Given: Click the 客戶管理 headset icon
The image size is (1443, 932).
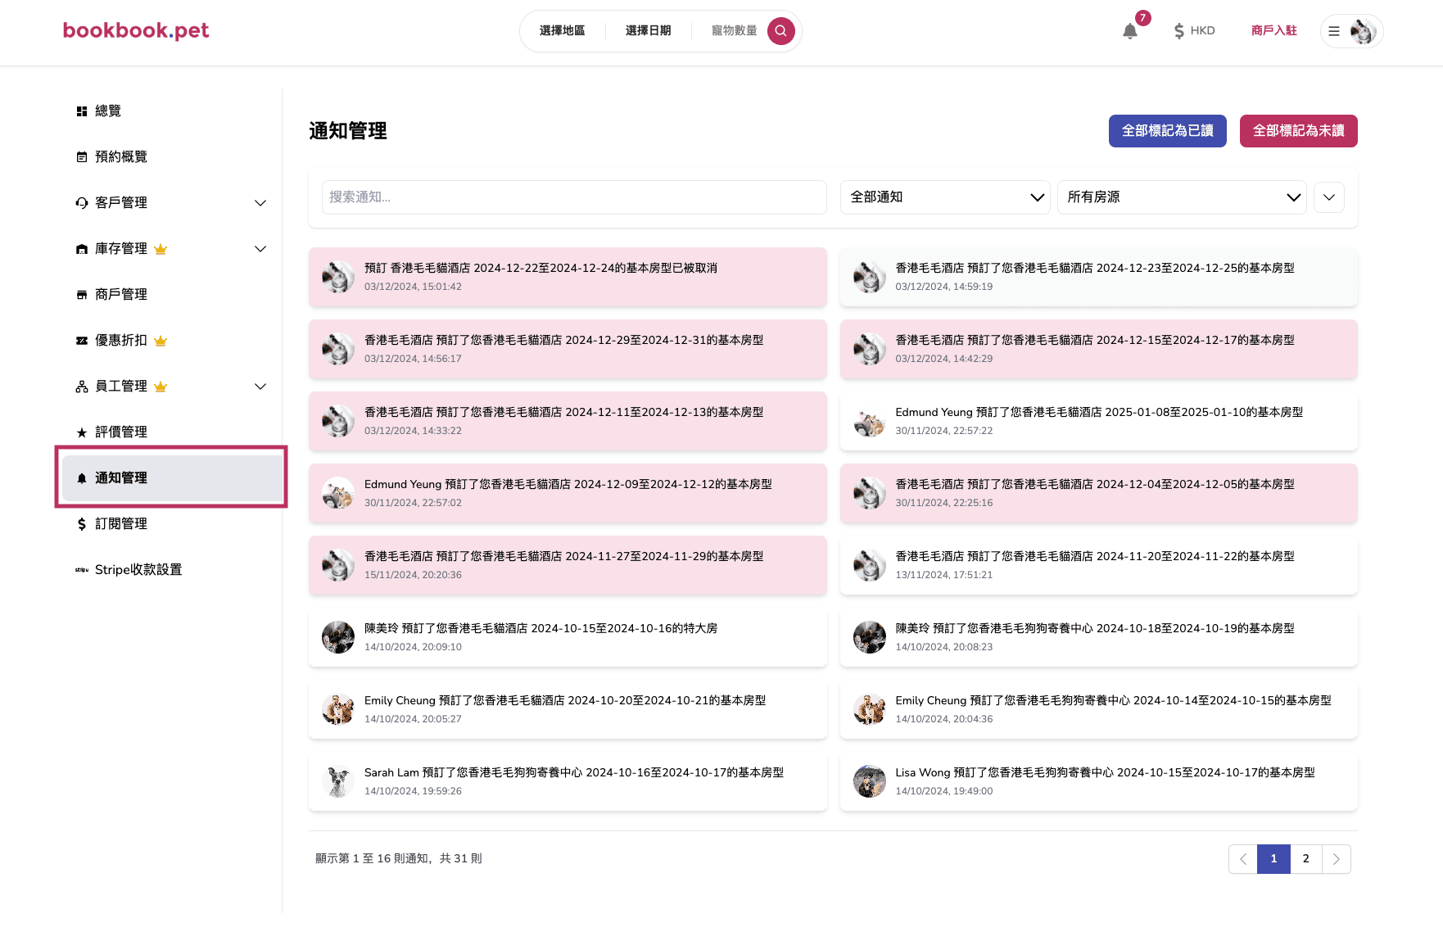Looking at the screenshot, I should (82, 203).
